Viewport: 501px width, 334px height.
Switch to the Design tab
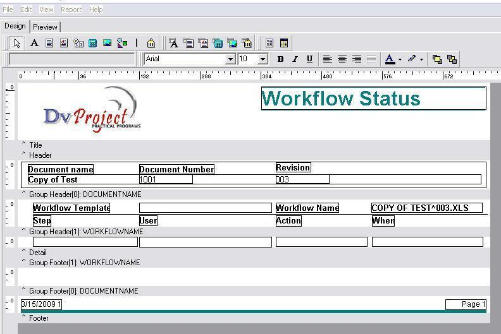click(x=15, y=26)
